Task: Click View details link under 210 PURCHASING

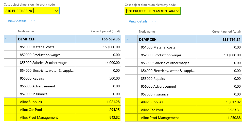Action: (17, 21)
